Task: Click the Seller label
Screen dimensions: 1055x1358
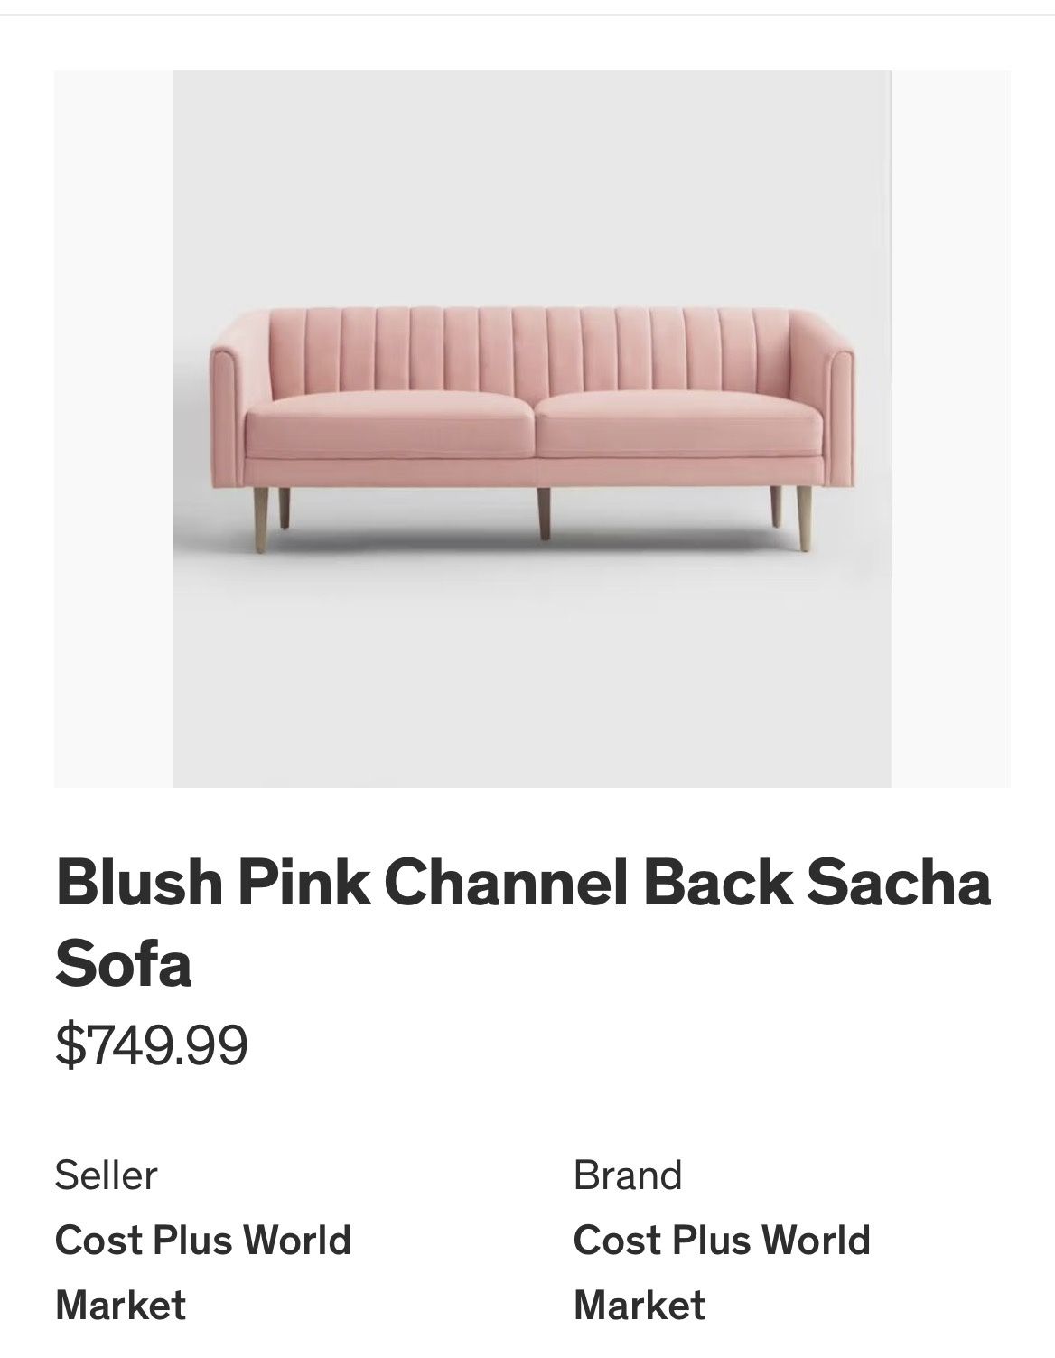Action: tap(106, 1175)
